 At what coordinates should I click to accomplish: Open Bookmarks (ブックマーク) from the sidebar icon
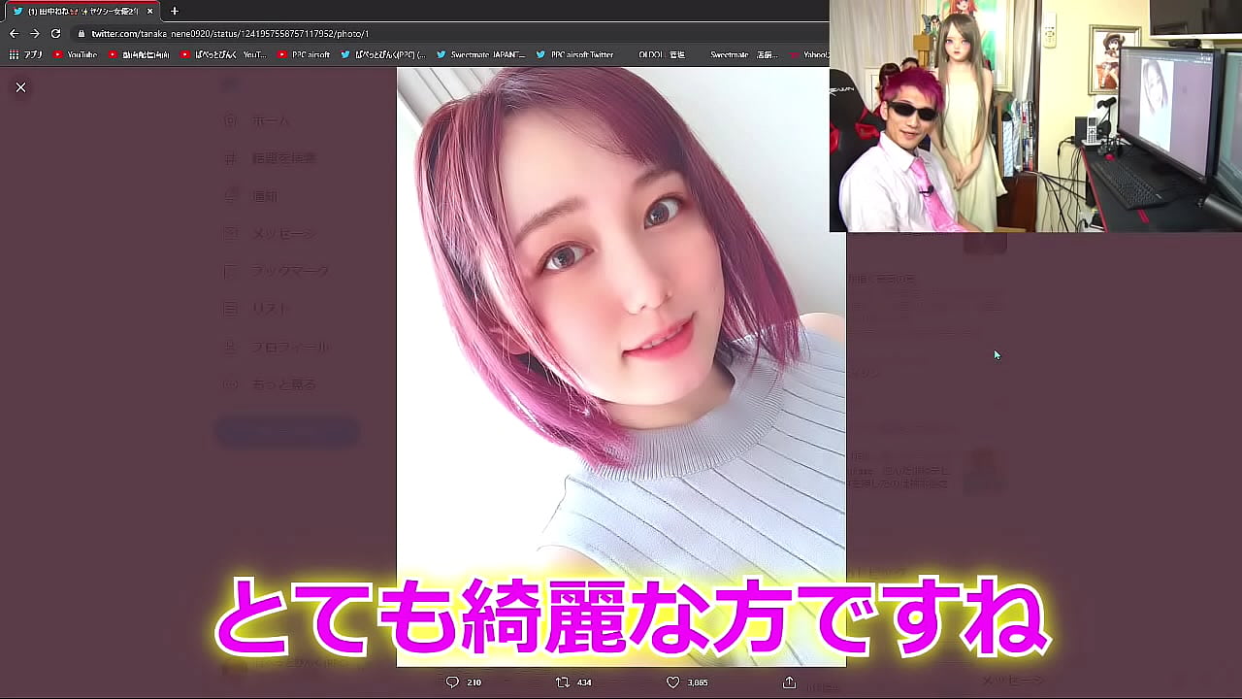[229, 270]
